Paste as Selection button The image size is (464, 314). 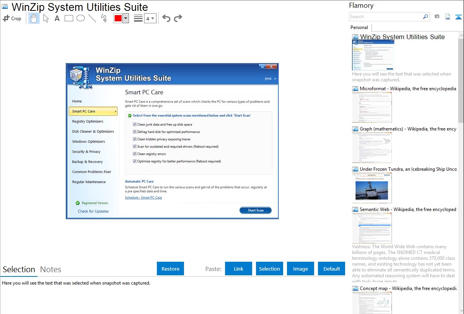coord(269,269)
